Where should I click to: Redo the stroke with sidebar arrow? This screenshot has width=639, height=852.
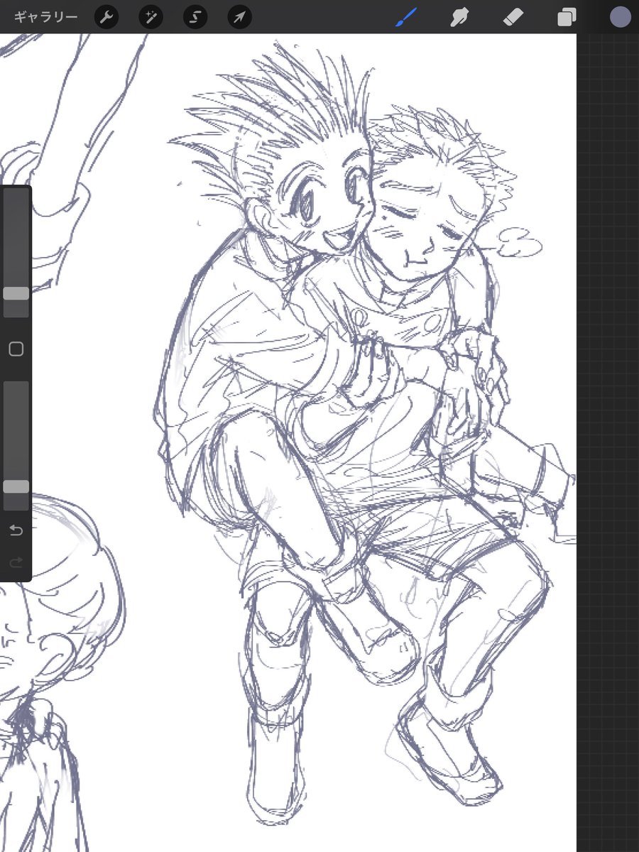[16, 562]
